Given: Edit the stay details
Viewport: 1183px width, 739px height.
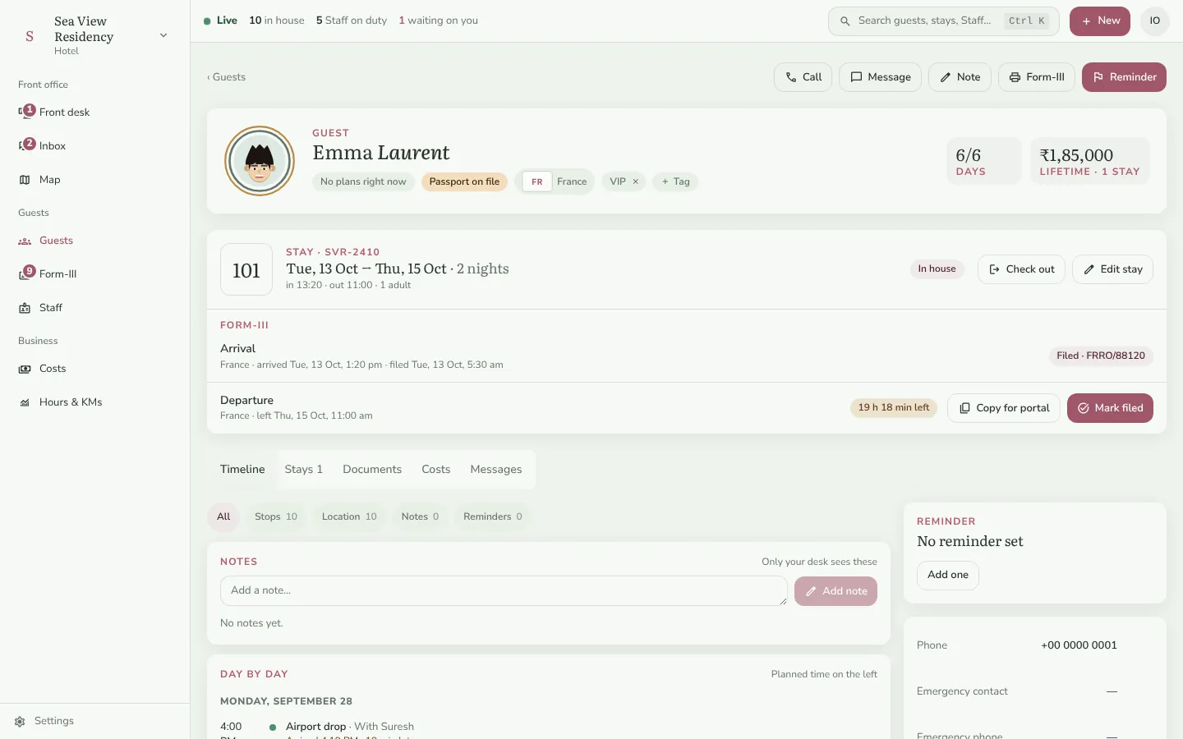Looking at the screenshot, I should [1112, 269].
